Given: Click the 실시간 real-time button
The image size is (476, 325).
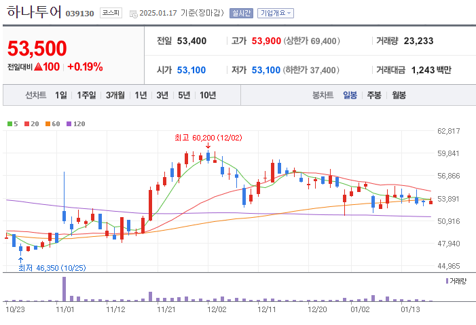Looking at the screenshot, I should pyautogui.click(x=241, y=13).
